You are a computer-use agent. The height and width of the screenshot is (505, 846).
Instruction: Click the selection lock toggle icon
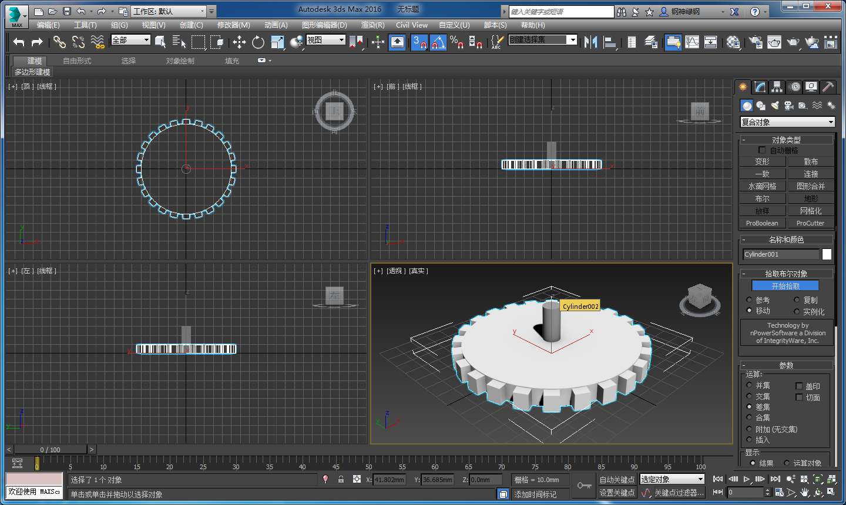click(x=341, y=479)
